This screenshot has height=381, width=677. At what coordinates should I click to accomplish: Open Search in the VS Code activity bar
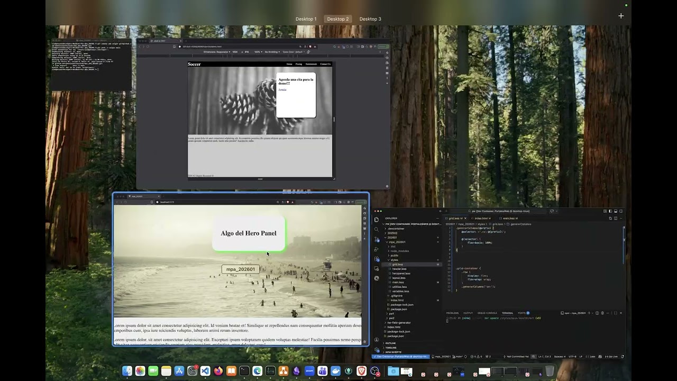click(x=377, y=229)
